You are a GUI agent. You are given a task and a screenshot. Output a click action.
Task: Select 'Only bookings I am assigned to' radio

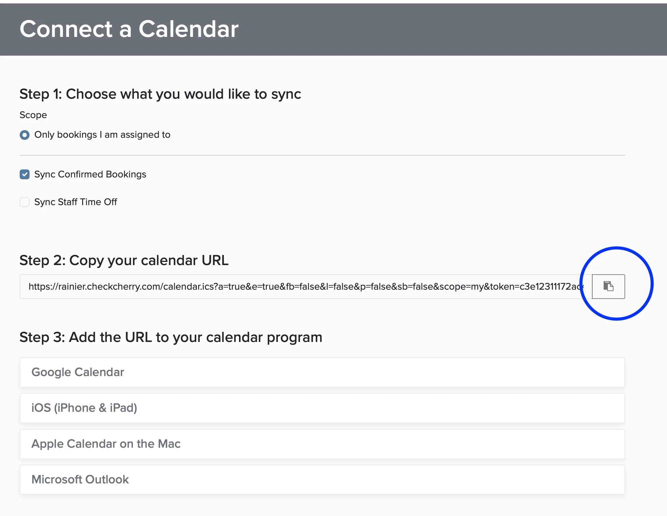pyautogui.click(x=25, y=135)
